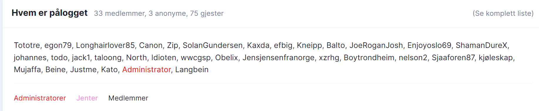Click the Sjaaforen87 username

453,58
